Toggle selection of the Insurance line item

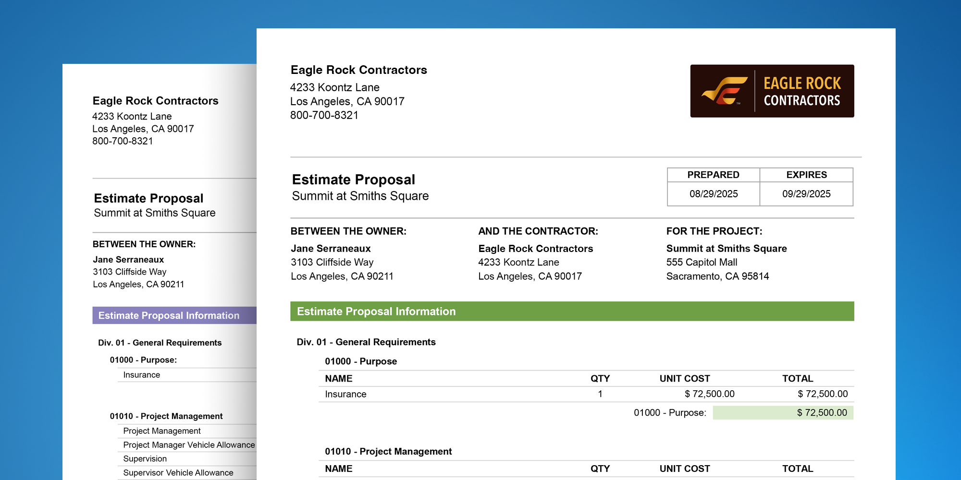(345, 394)
